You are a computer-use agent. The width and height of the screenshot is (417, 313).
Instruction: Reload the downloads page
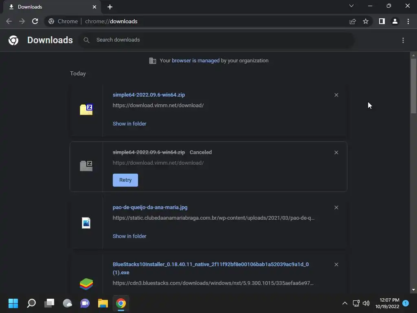35,21
